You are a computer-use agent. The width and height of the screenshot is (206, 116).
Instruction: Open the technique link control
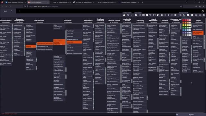point(196,15)
